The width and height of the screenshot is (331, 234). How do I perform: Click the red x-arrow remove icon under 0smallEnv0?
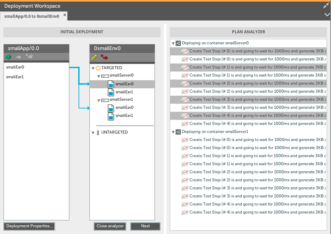click(104, 57)
